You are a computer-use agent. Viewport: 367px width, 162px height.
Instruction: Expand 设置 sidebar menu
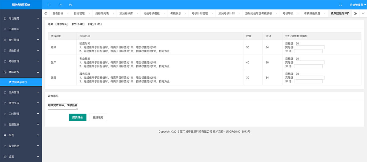(21, 156)
